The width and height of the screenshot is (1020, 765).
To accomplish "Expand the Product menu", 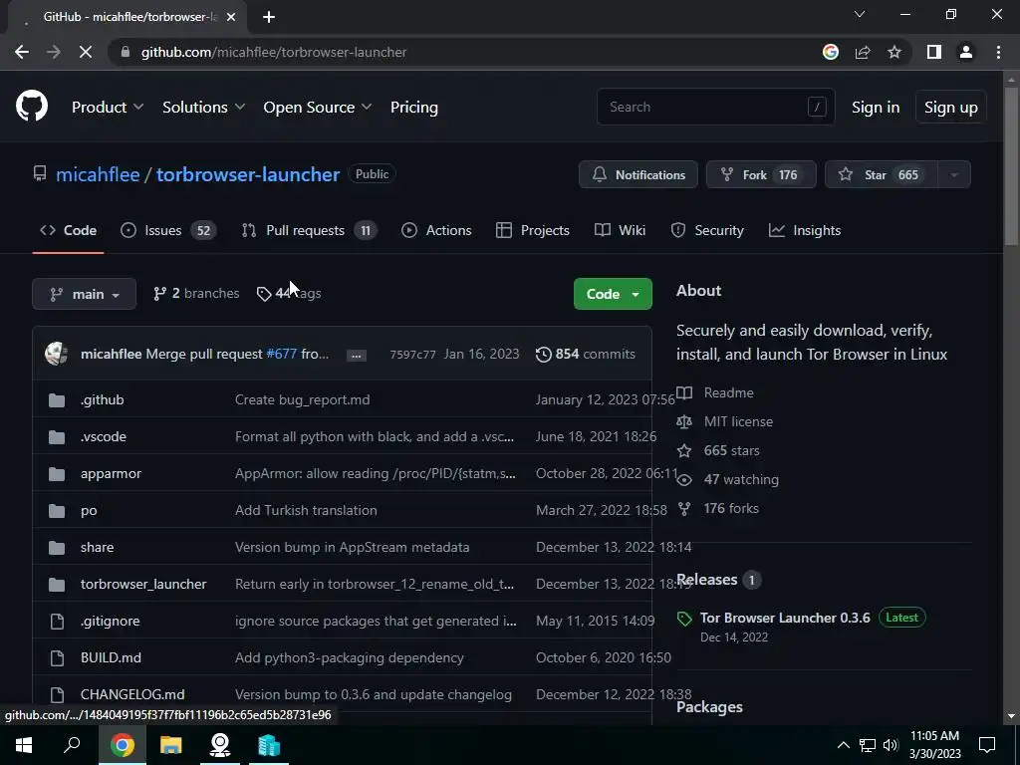I will click(108, 108).
